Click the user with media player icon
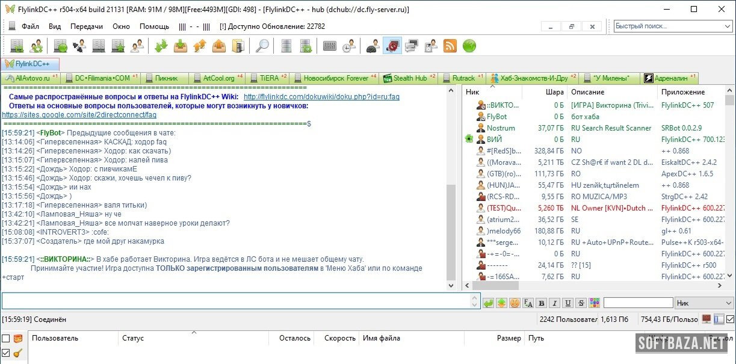The width and height of the screenshot is (736, 364). click(431, 46)
